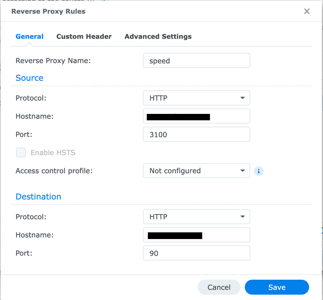Click the info icon beside Access control profile
Screen dimensions: 323x300
click(x=258, y=171)
